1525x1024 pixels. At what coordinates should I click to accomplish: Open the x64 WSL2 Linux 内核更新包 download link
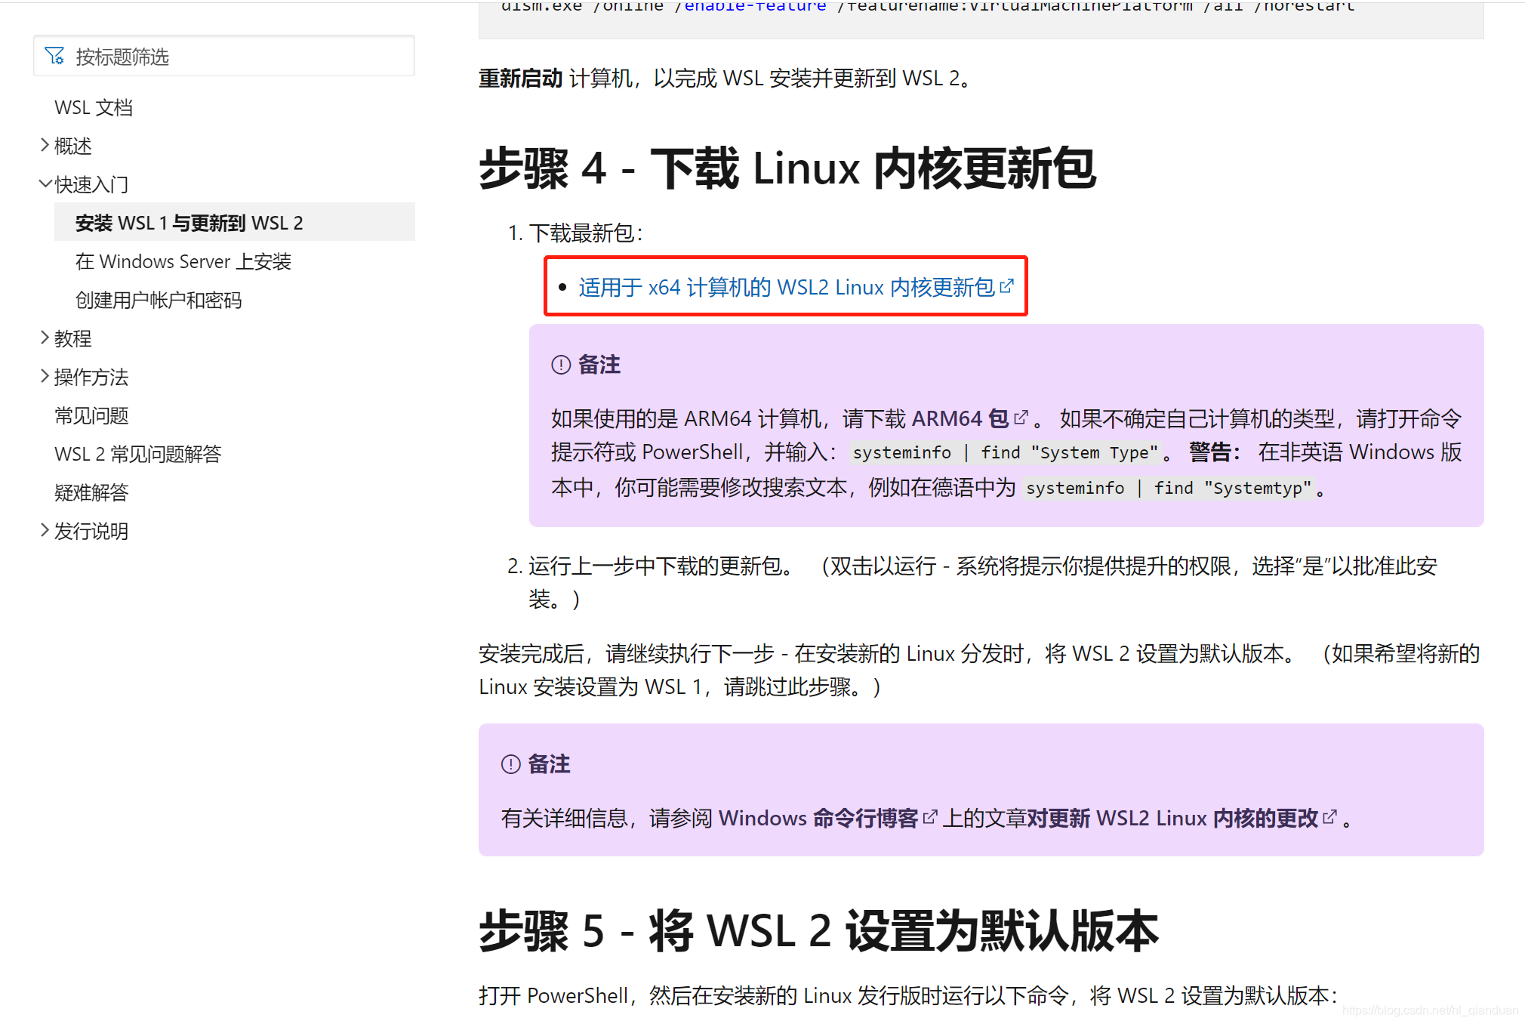(x=787, y=287)
